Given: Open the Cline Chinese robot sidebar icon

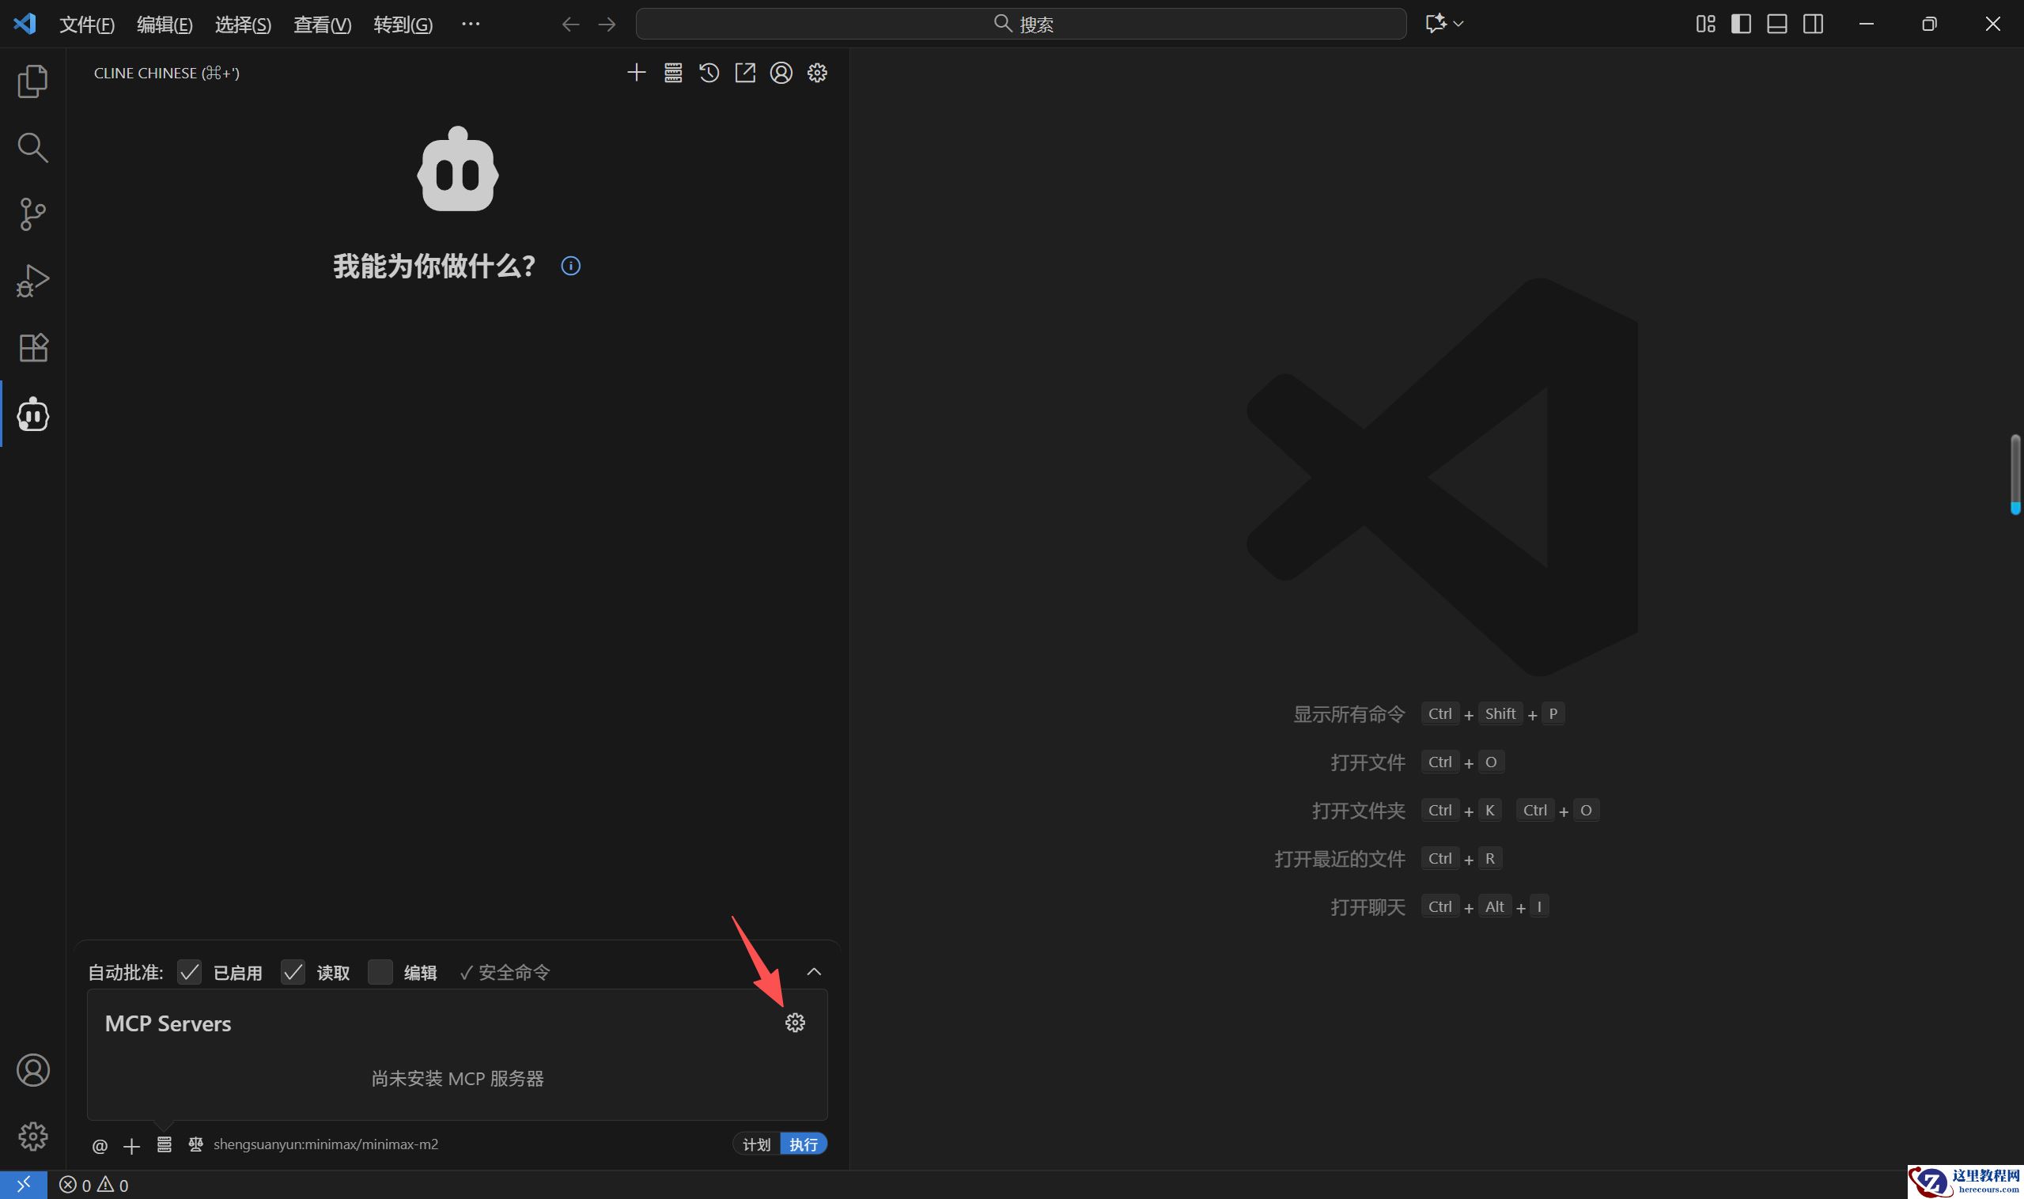Looking at the screenshot, I should (x=33, y=414).
